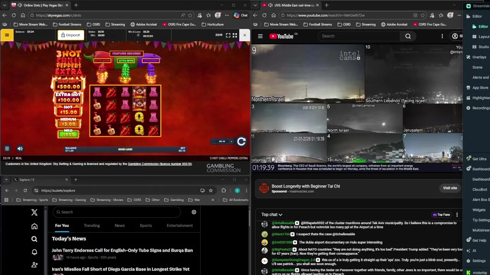Open Overlays in Streamlabs sidebar

pos(477,57)
